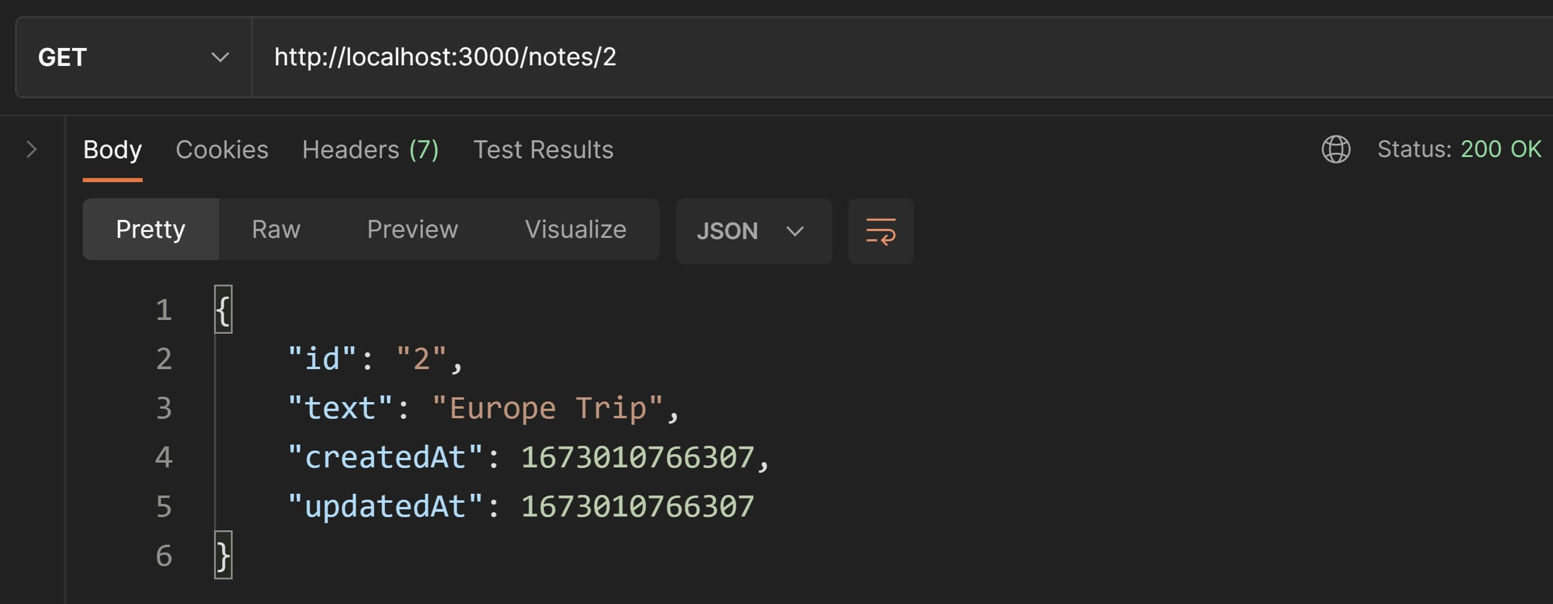Click the "2" id value
The width and height of the screenshot is (1553, 604).
pos(421,359)
